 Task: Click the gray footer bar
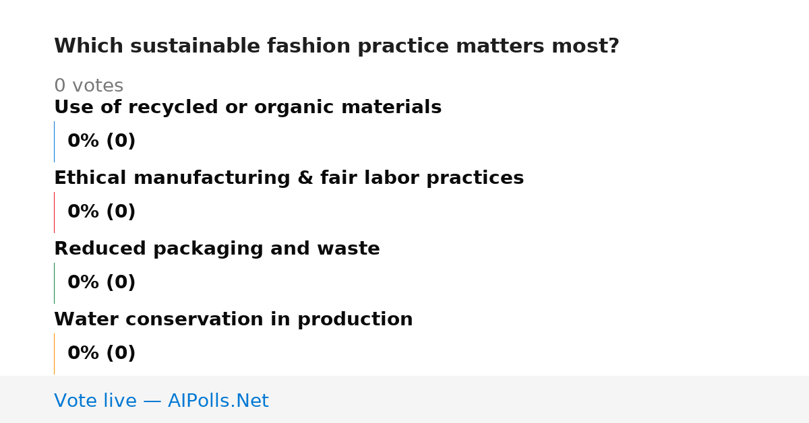pyautogui.click(x=404, y=399)
